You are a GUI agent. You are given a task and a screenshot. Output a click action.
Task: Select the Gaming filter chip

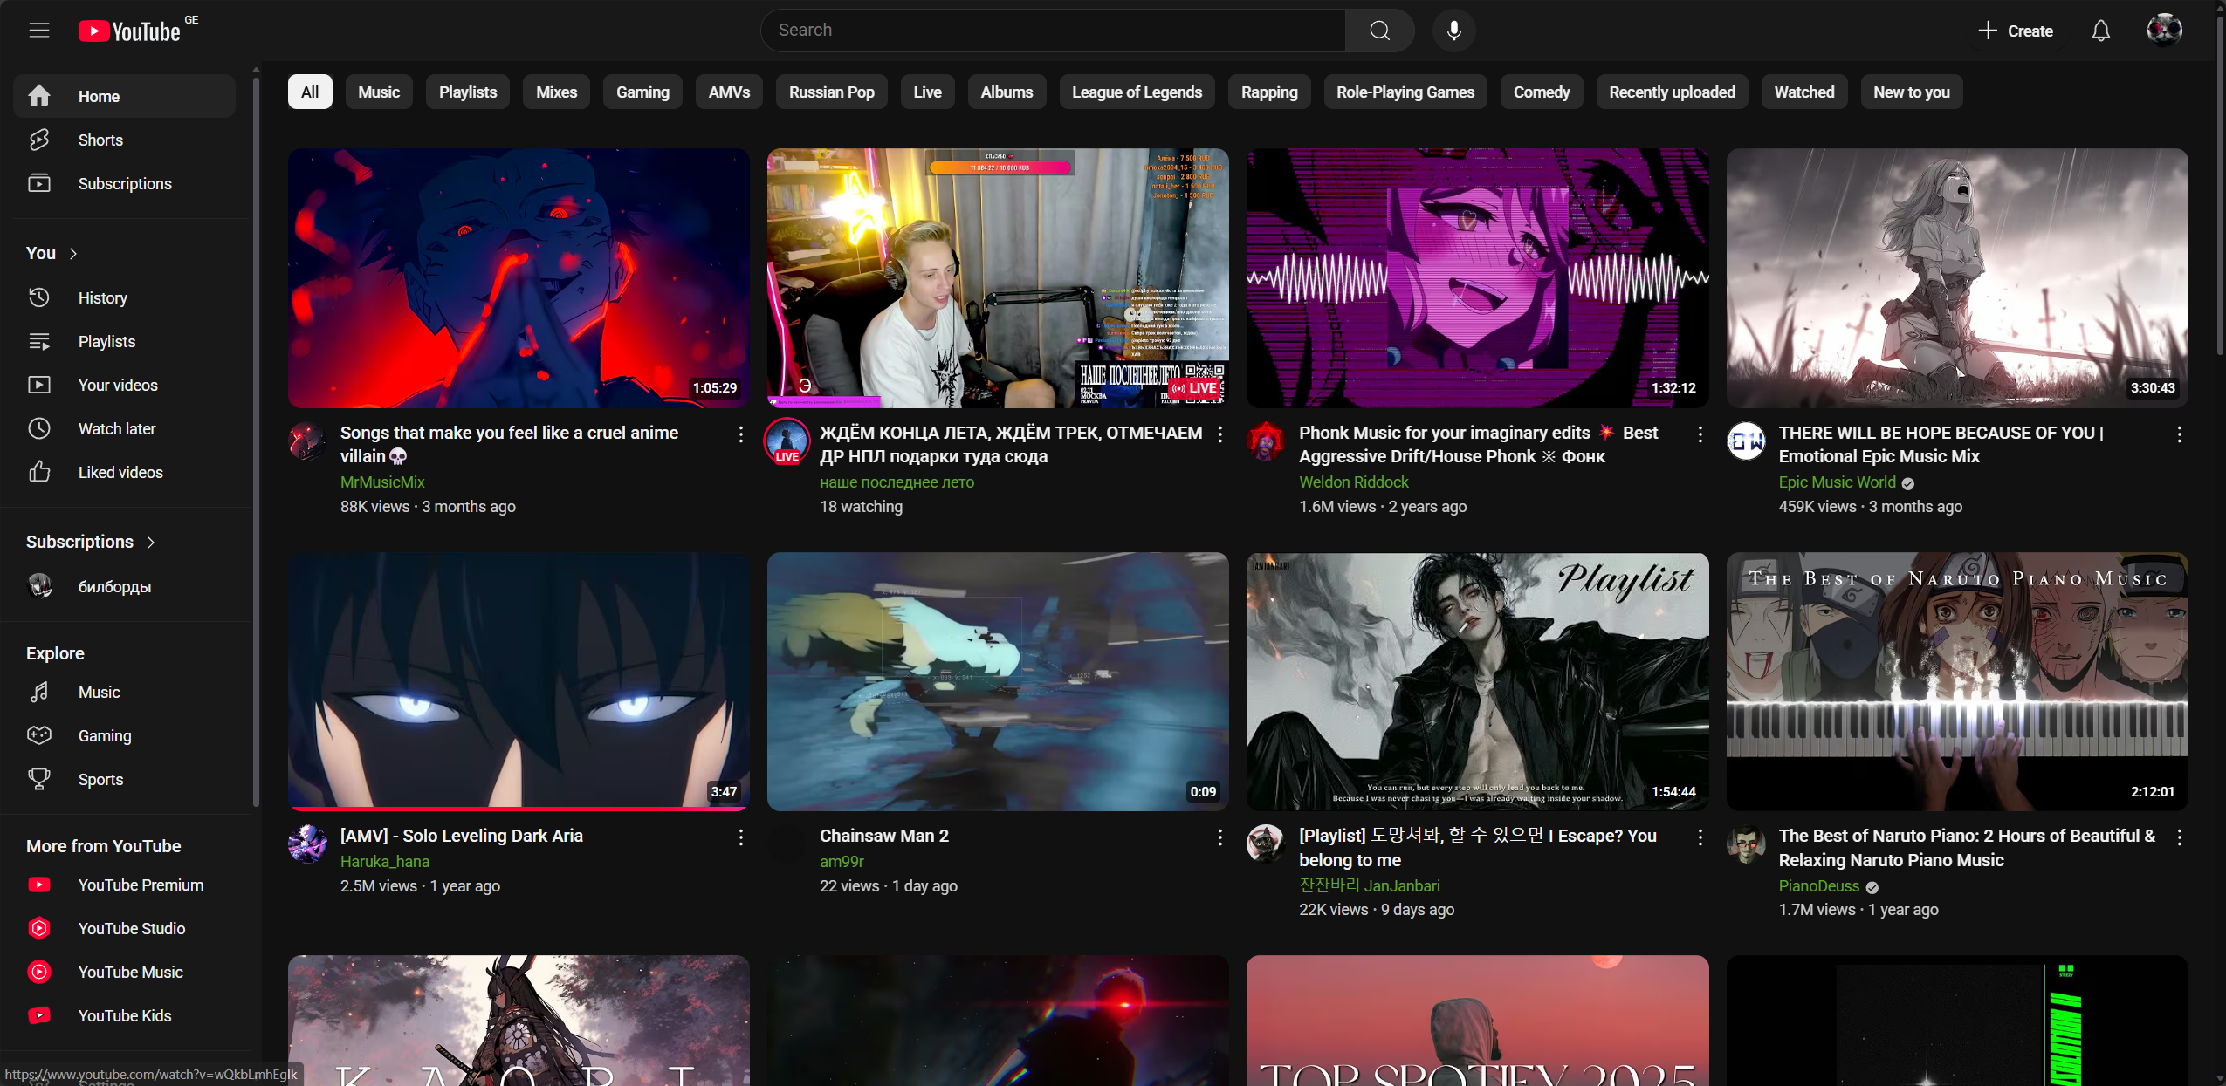[x=642, y=92]
